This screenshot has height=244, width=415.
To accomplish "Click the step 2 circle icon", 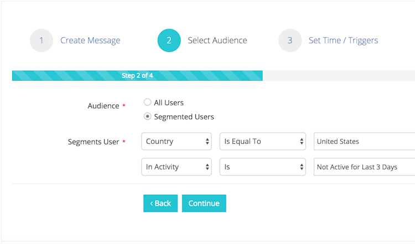I will click(x=169, y=40).
